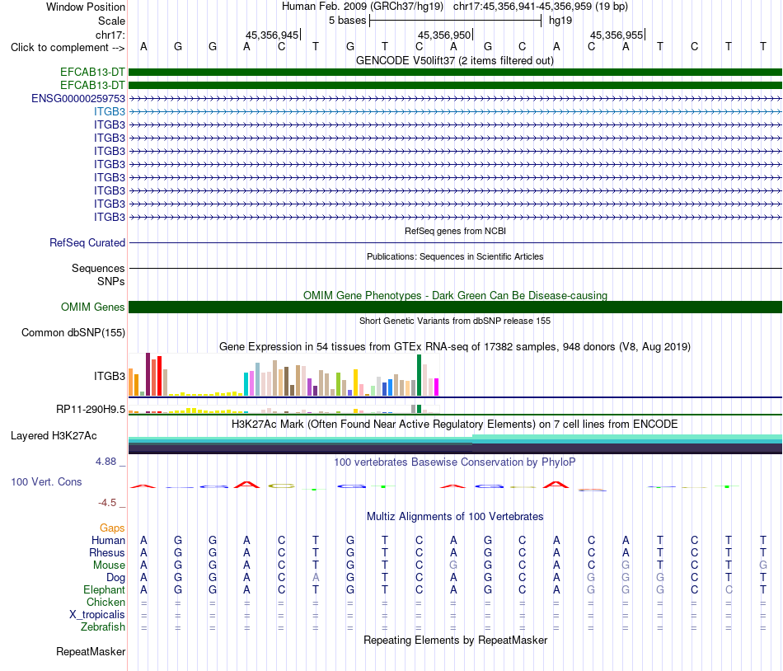The image size is (783, 671).
Task: Open the RepeatMasker track label
Action: click(x=91, y=651)
